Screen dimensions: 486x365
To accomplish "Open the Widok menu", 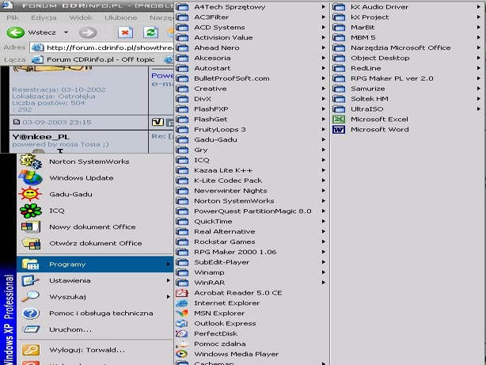I will (x=81, y=17).
